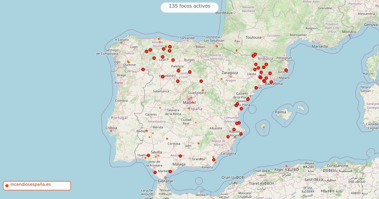Select red fire marker between Sevilla and Málaga
The height and width of the screenshot is (199, 379).
click(180, 156)
